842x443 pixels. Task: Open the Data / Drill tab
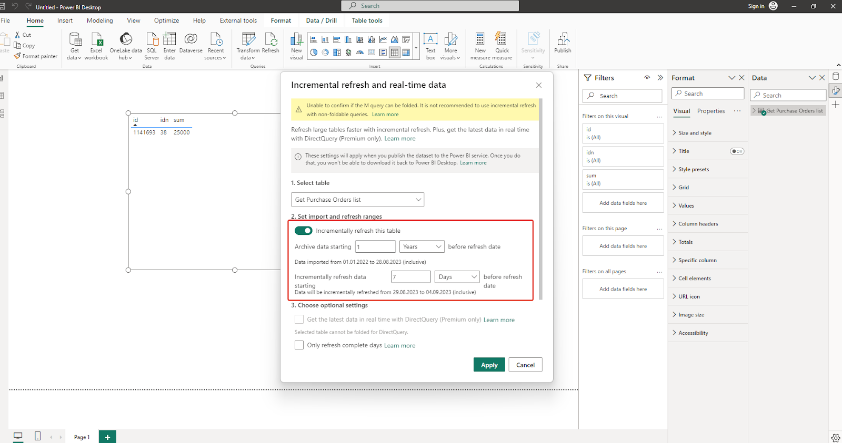(322, 20)
